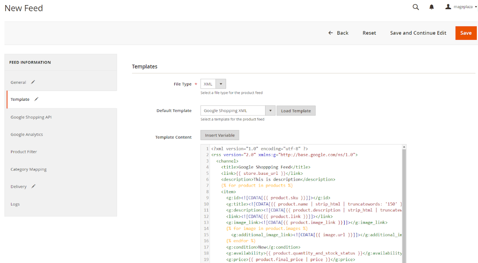Open the Google Analytics tab

(x=27, y=135)
